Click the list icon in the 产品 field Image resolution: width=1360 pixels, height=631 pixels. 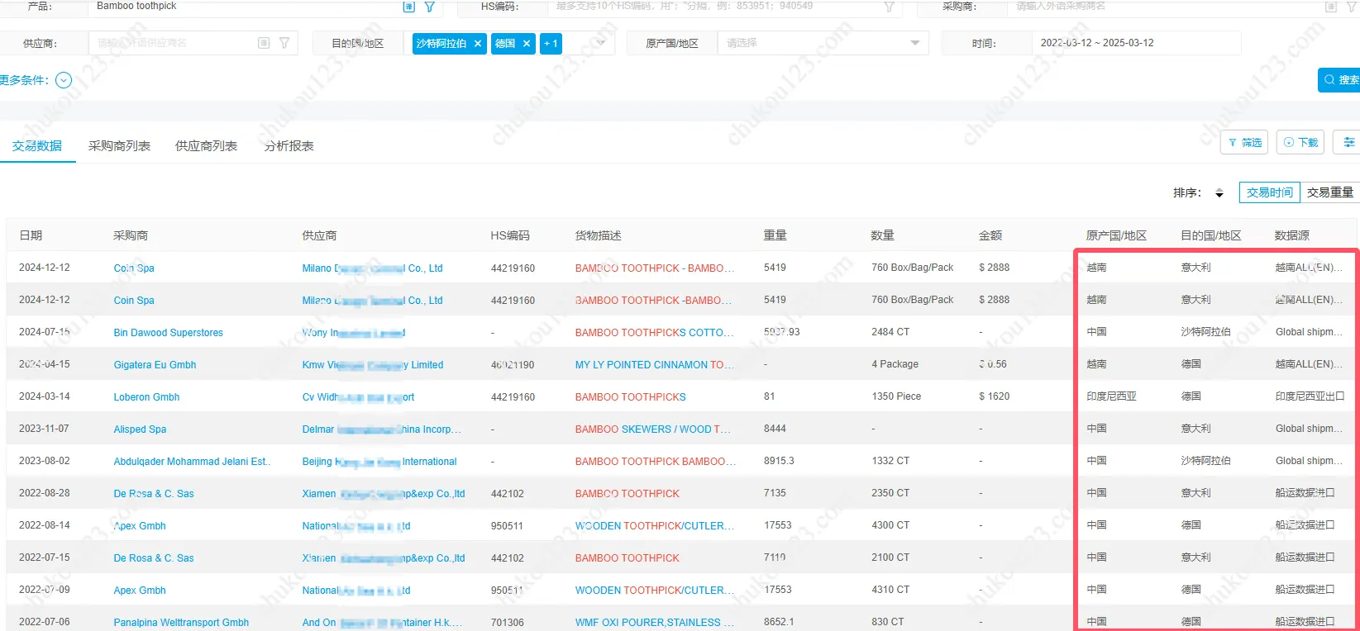[x=408, y=7]
